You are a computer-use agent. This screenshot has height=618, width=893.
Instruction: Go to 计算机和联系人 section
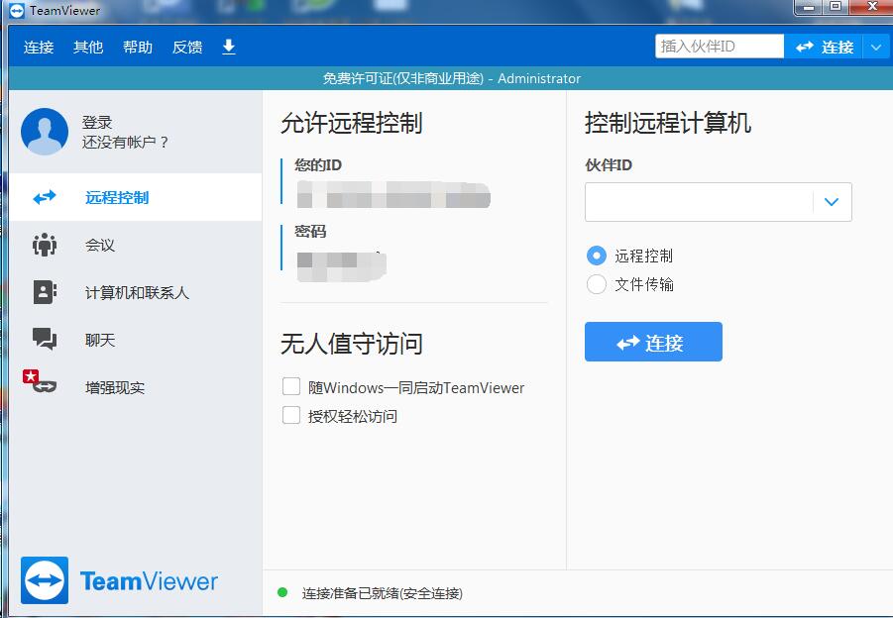click(x=136, y=292)
